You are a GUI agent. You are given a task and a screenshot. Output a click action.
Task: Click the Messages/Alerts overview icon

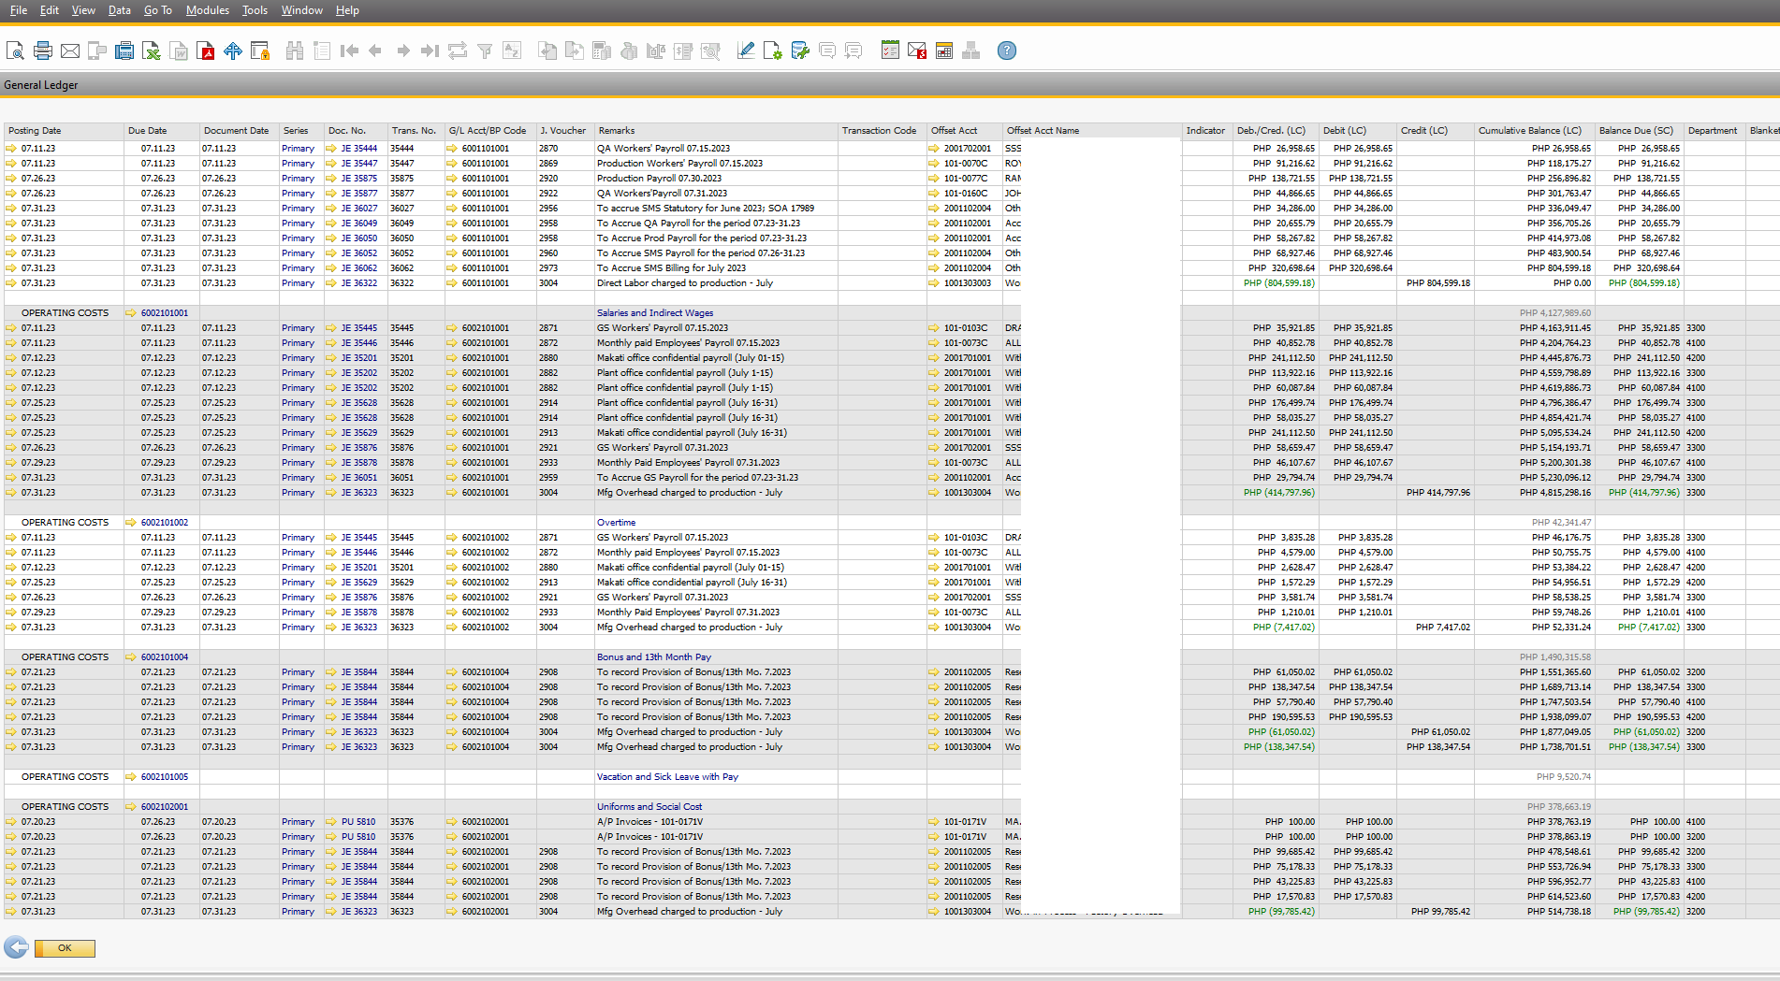(917, 50)
